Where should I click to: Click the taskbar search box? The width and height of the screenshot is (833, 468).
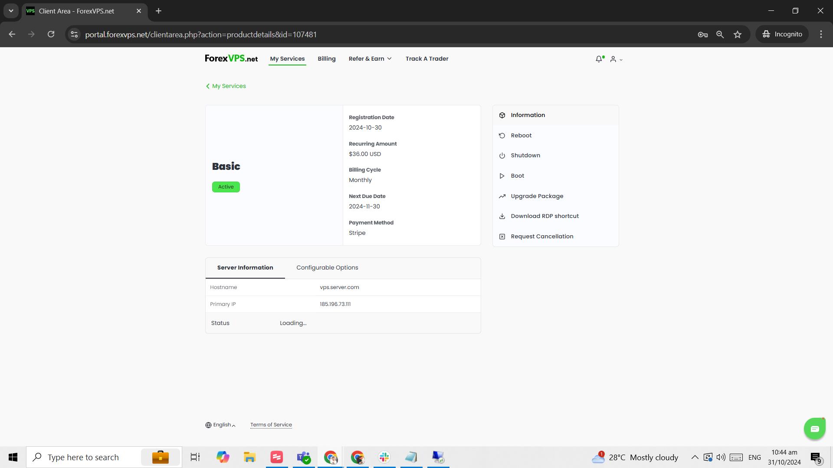[x=104, y=457]
